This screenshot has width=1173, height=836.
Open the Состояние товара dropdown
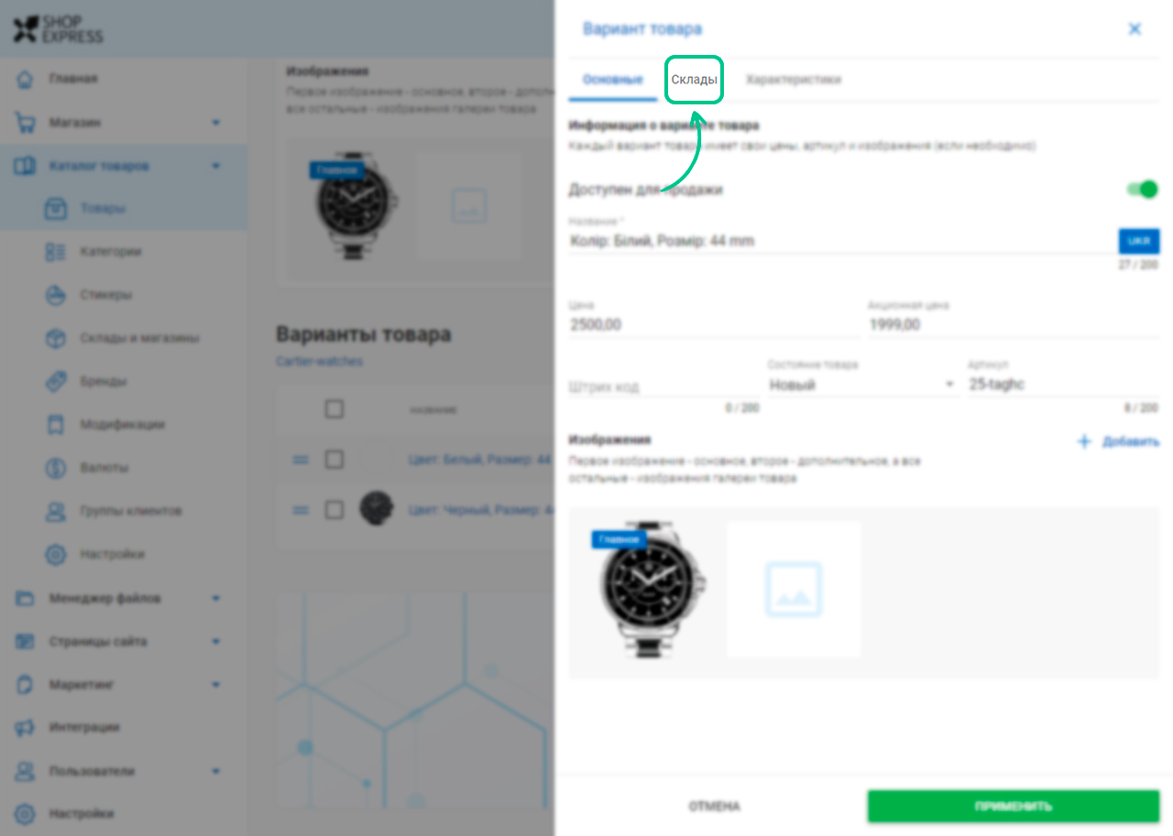click(862, 385)
